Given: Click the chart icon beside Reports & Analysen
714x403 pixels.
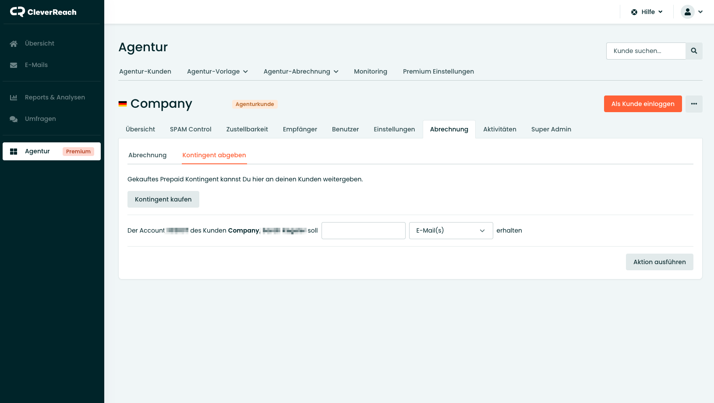Looking at the screenshot, I should click(x=14, y=97).
